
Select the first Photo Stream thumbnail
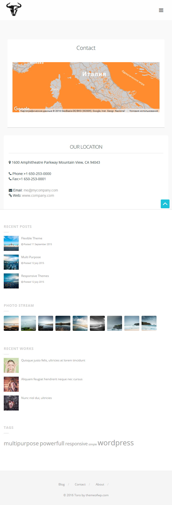(x=11, y=323)
